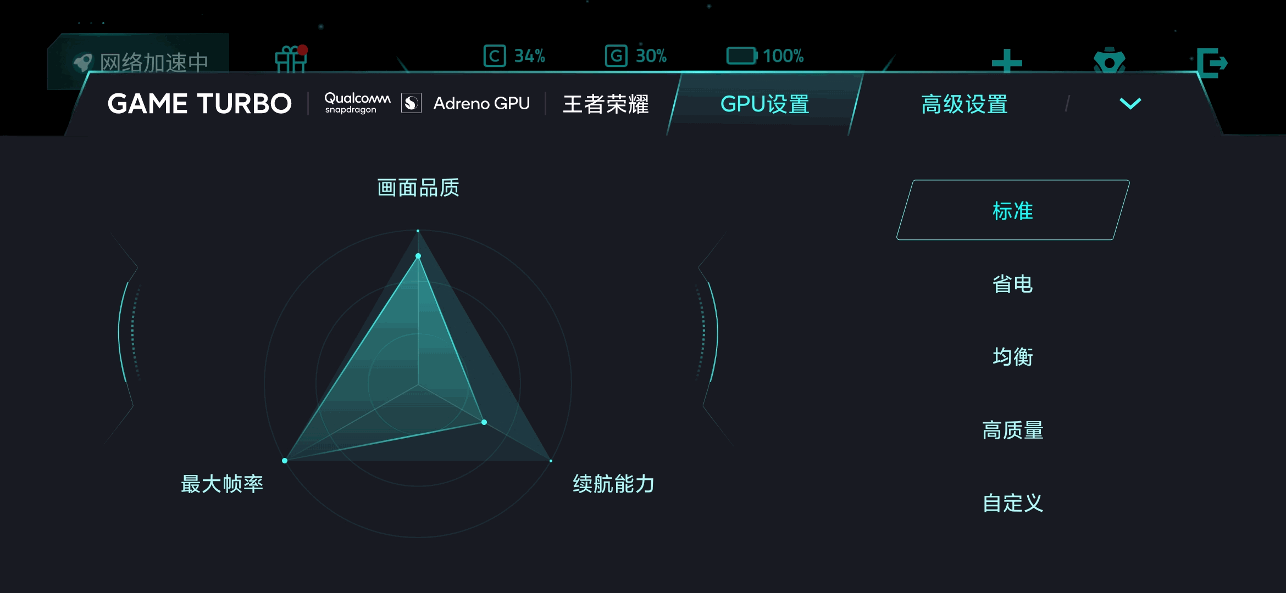Screen dimensions: 1286x593
Task: Choose the 自定义 custom mode option
Action: (1013, 504)
